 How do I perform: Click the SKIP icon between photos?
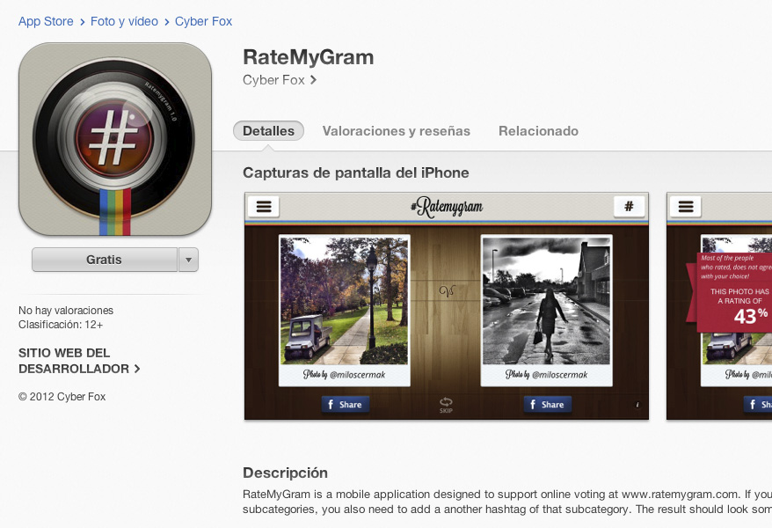[x=446, y=403]
